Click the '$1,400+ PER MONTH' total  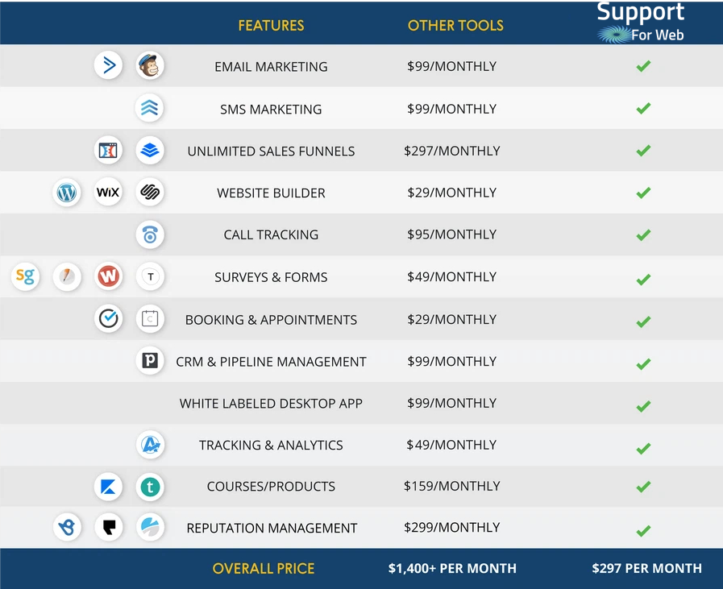[x=452, y=569]
